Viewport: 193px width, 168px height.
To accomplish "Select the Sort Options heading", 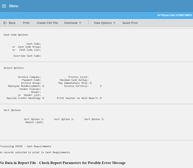I will tap(12, 110).
